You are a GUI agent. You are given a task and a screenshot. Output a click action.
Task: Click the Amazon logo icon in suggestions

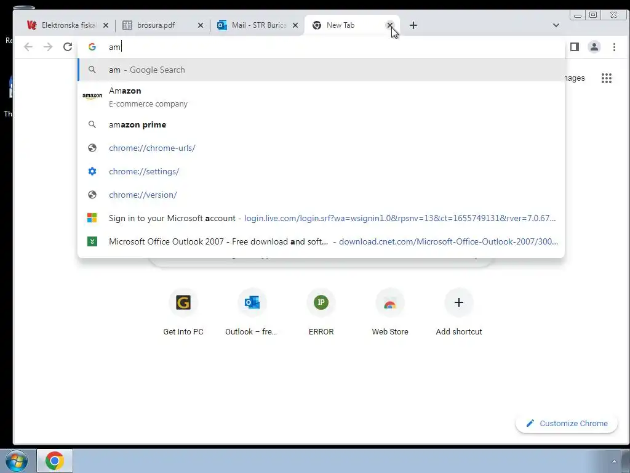(92, 96)
